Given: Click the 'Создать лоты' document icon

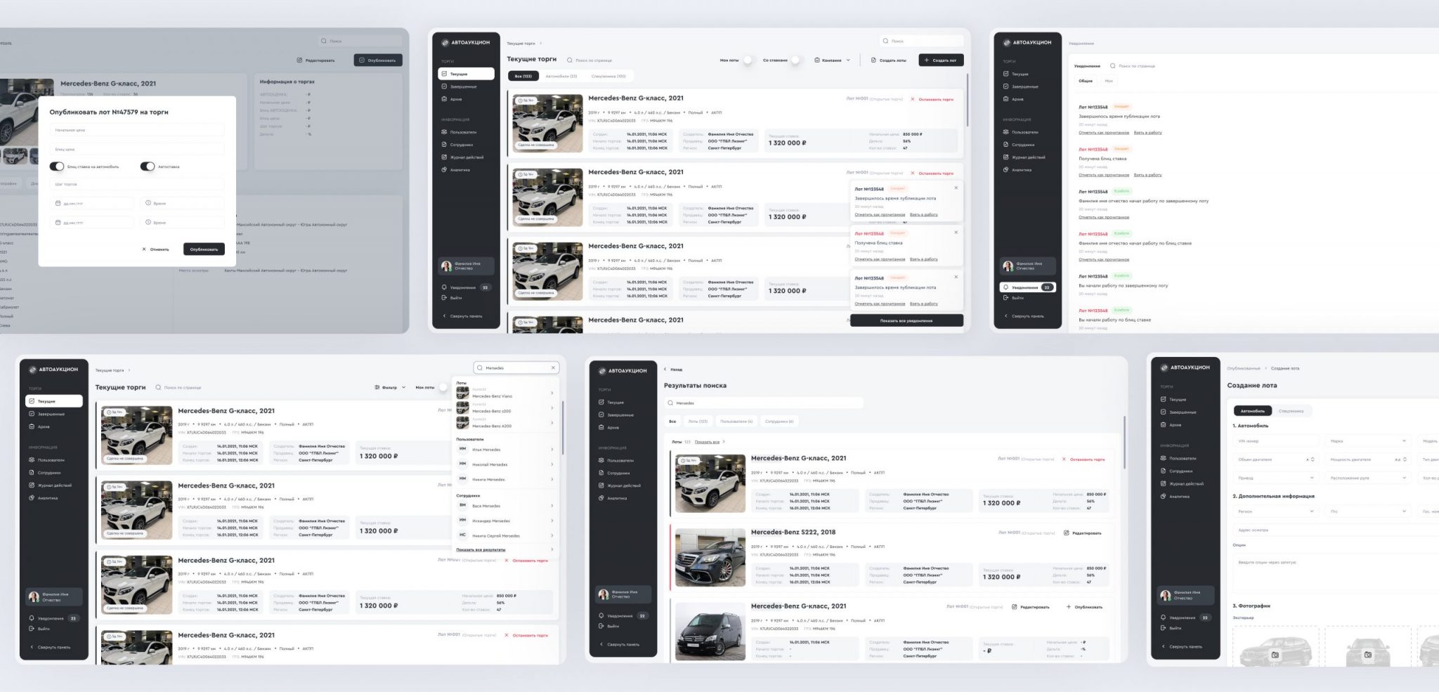Looking at the screenshot, I should coord(873,60).
